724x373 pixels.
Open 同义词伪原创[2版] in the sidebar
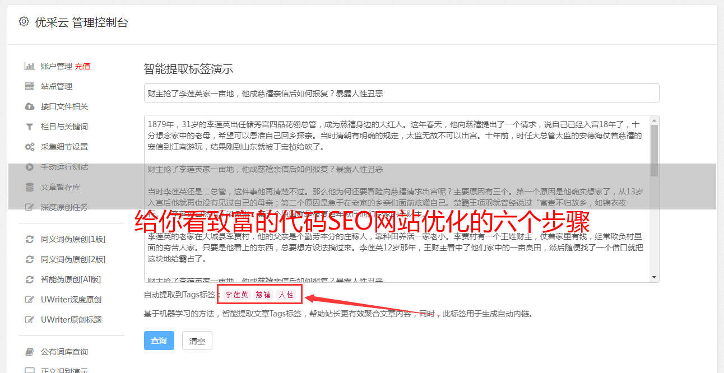tap(73, 259)
